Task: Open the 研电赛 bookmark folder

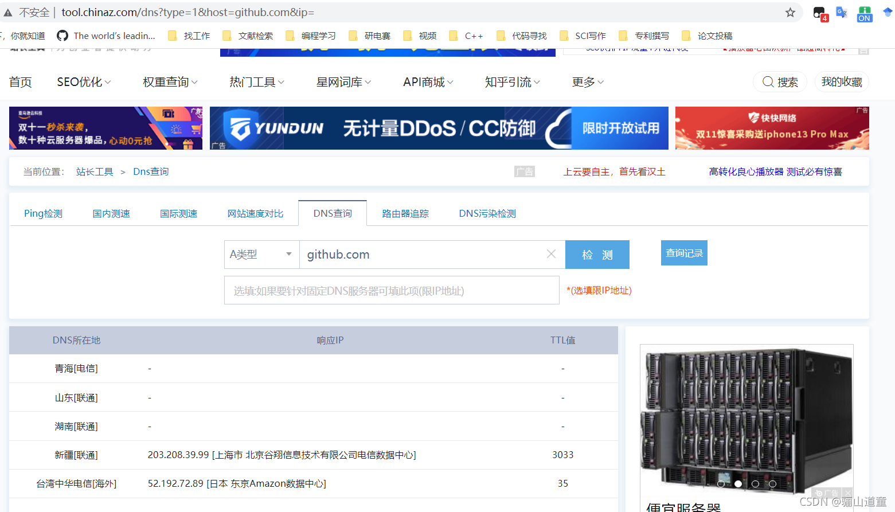Action: (370, 36)
